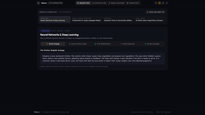The image size is (205, 115).
Task: Choose the Formal Deep Dive tab
Action: (x=127, y=44)
